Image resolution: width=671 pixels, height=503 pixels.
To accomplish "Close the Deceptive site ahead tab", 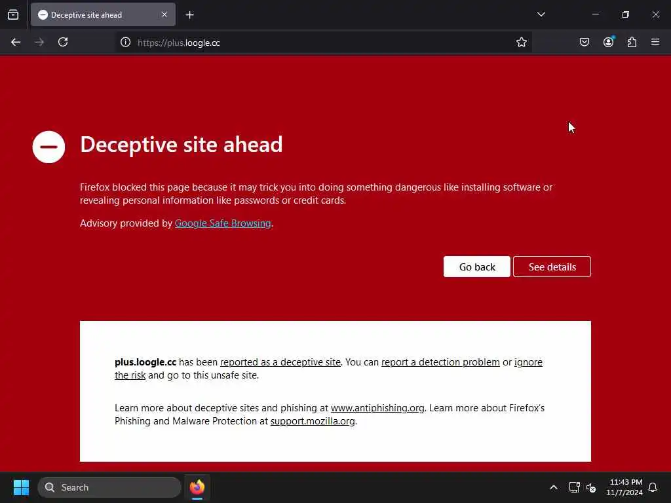I will (x=164, y=15).
